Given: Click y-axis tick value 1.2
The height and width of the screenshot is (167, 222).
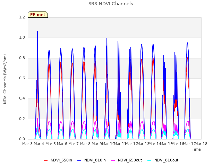Looking at the screenshot, I should [x=22, y=17].
